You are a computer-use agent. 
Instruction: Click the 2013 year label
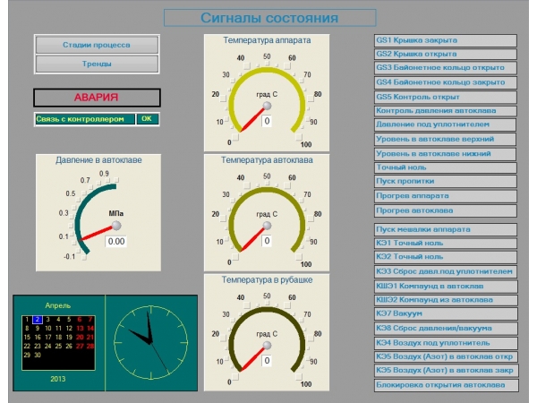click(x=58, y=379)
